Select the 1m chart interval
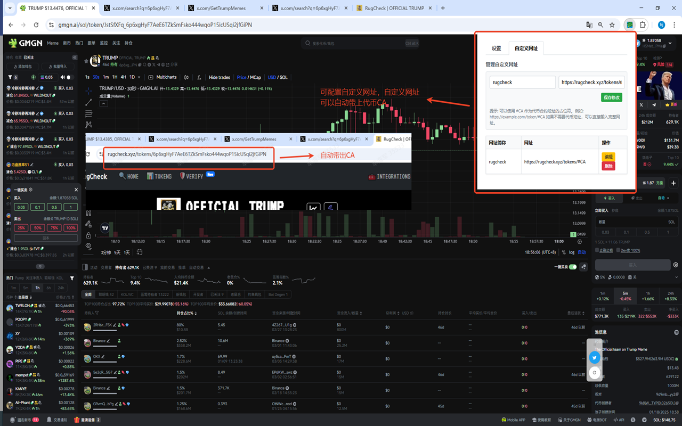Viewport: 682px width, 426px height. point(105,77)
